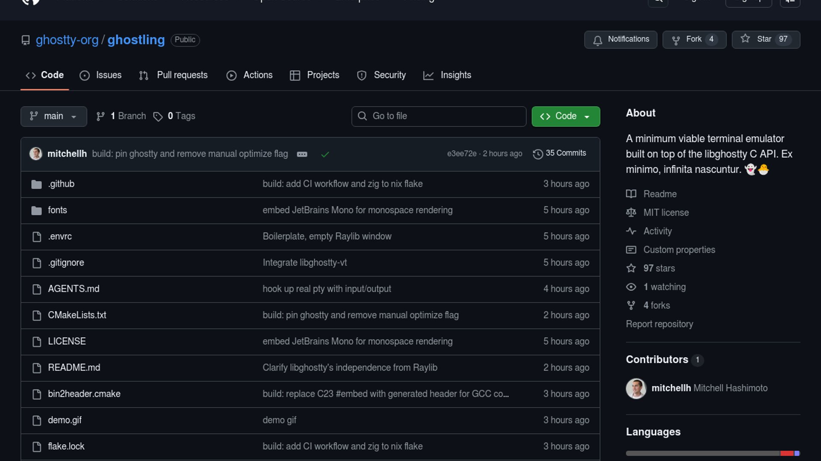Expand the commit message ellipsis button

coord(302,154)
